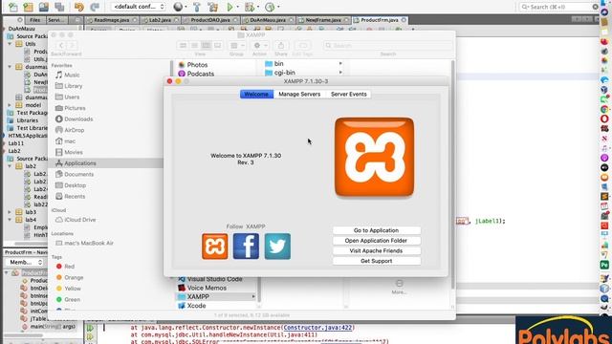
Task: Open the Services tab in NetBeans sidebar
Action: [x=56, y=20]
